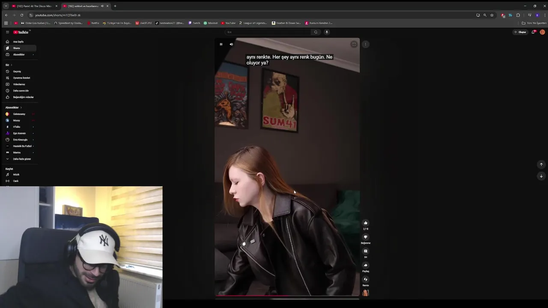Mute the Shorts video volume
548x308 pixels.
(231, 44)
